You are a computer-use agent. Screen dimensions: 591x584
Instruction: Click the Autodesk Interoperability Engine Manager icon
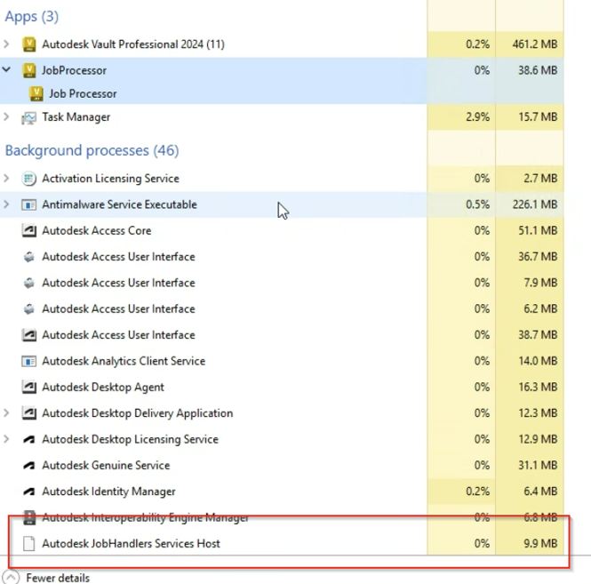tap(29, 517)
